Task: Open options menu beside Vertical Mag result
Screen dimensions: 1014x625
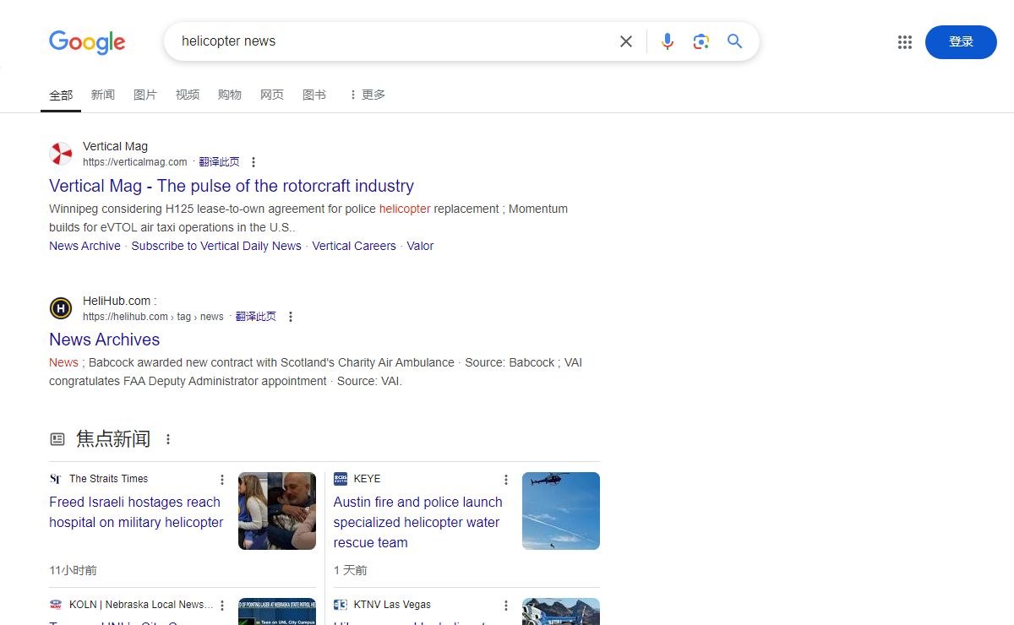Action: [x=253, y=162]
